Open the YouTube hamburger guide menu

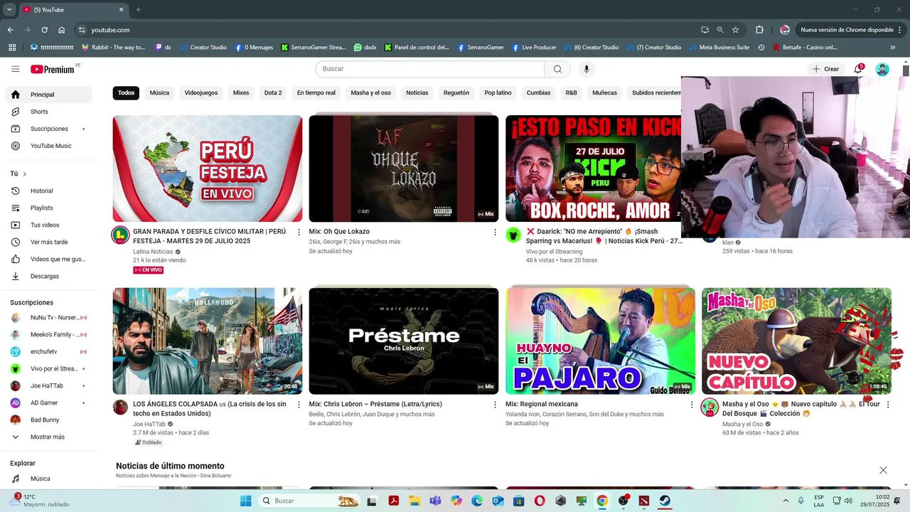click(x=16, y=69)
